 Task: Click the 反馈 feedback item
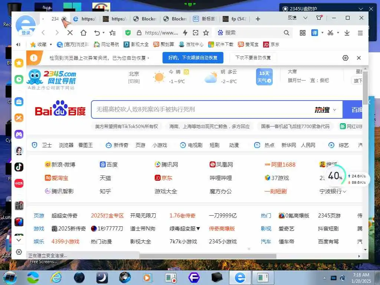(292, 18)
